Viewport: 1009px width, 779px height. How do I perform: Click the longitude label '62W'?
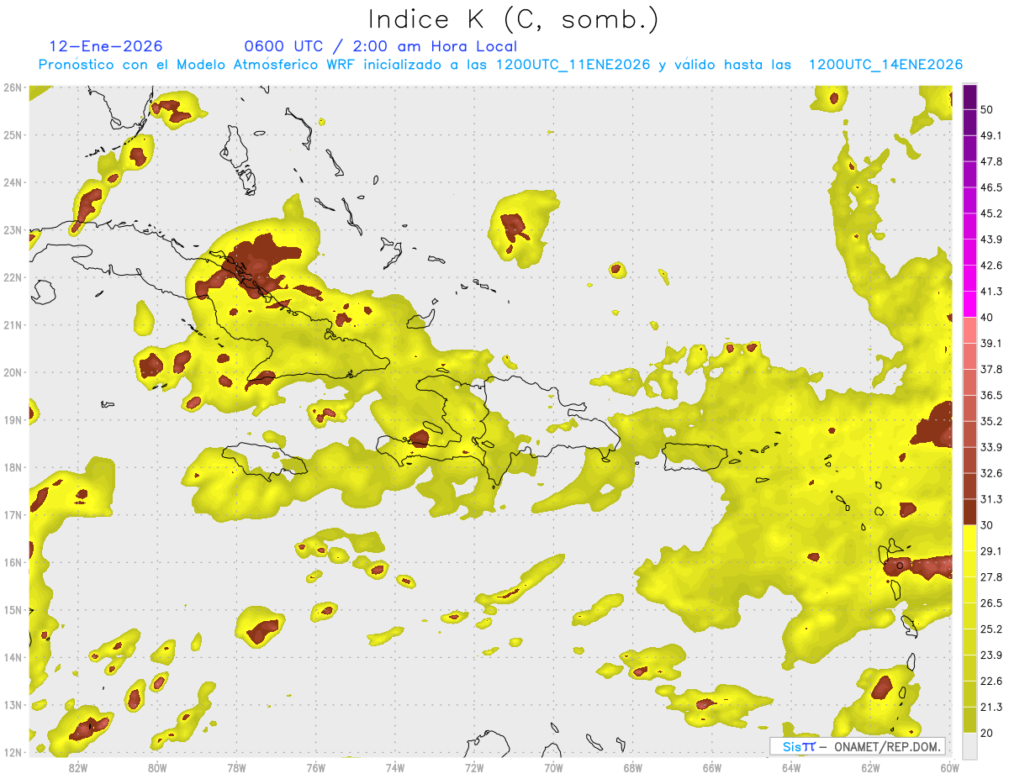[870, 767]
